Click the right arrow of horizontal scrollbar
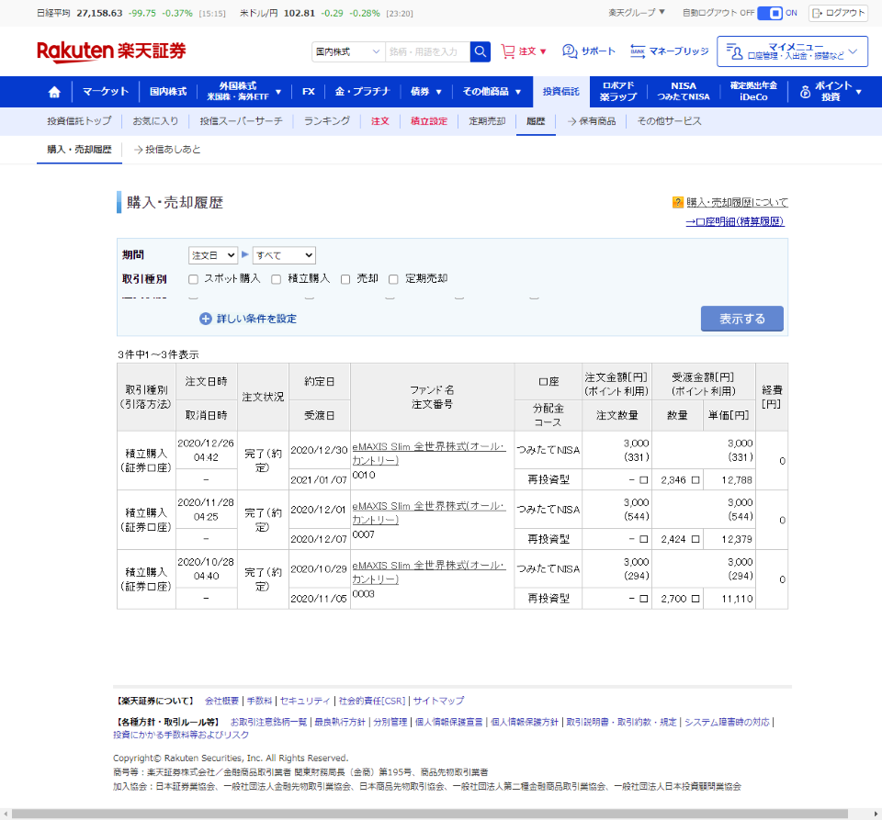Image resolution: width=882 pixels, height=820 pixels. [876, 814]
